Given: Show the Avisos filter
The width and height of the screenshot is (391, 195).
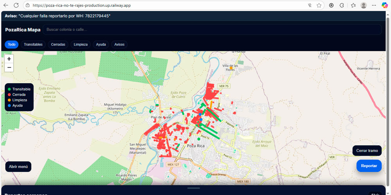Looking at the screenshot, I should tap(119, 45).
